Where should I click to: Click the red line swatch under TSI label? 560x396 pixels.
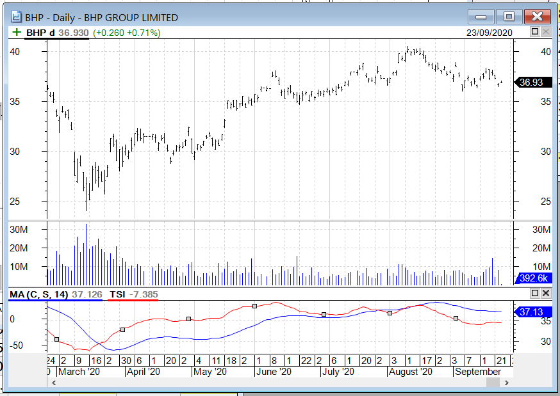click(133, 301)
